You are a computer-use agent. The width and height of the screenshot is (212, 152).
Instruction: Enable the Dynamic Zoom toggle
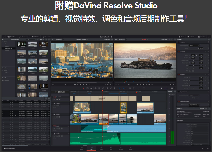click(179, 92)
